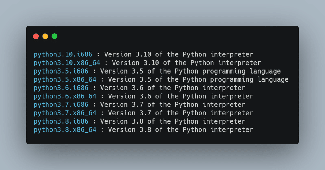
Task: Click the python3.8.i686 interpreter description text
Action: tap(173, 122)
